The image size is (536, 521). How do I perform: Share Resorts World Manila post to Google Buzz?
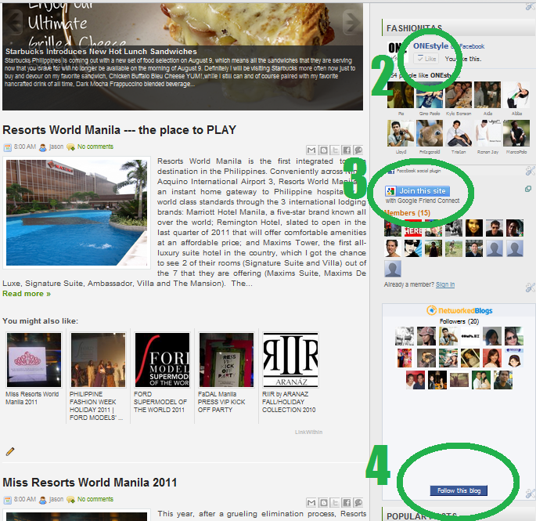tap(358, 150)
